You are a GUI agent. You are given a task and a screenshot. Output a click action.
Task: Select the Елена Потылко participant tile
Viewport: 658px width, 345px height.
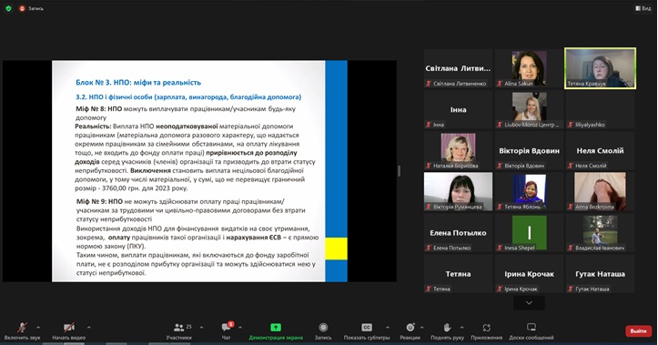click(458, 232)
